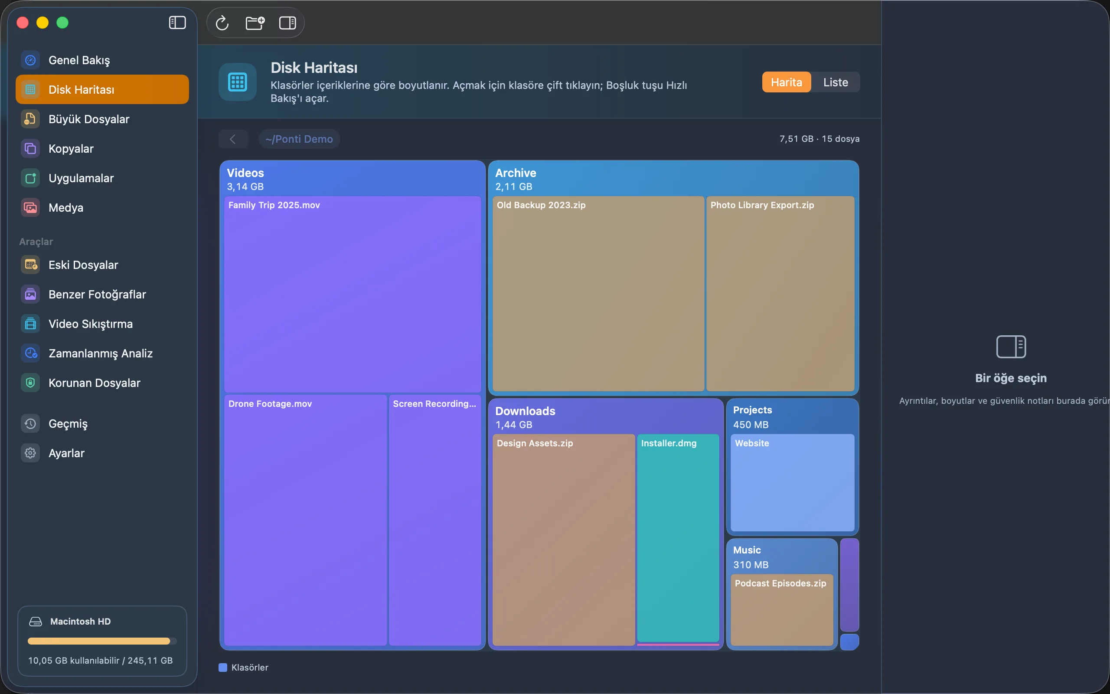Select the Archive folder header

(673, 179)
